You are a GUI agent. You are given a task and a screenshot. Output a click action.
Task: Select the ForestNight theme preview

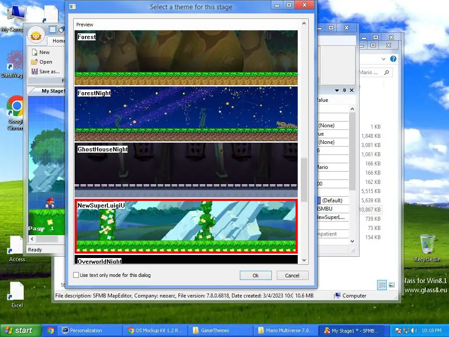pos(186,114)
